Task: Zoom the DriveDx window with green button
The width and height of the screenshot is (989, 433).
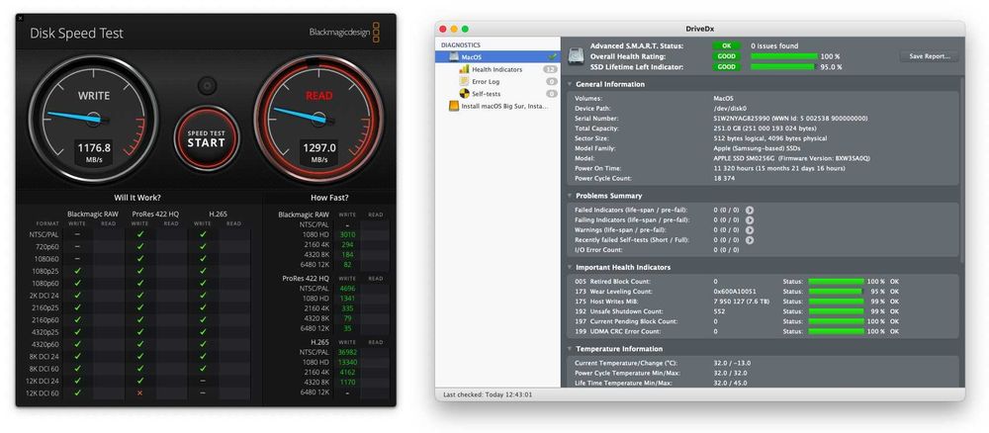Action: point(465,29)
